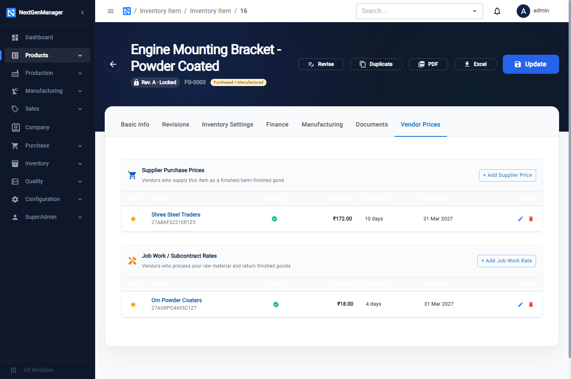Delete the Shree Steel Traders price row
The image size is (571, 379).
[x=531, y=219]
